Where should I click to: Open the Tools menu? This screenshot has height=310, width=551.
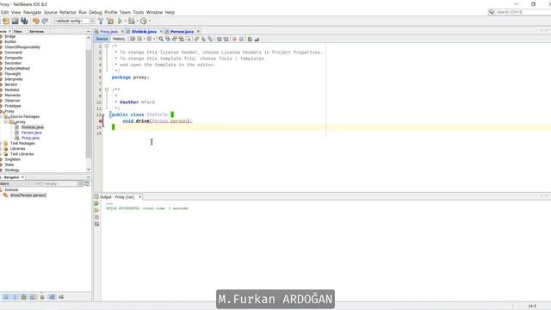coord(138,12)
